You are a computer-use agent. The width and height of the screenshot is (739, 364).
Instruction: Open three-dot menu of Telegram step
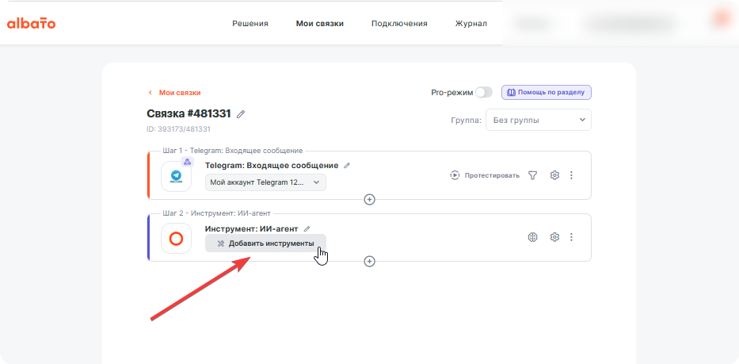[x=571, y=175]
